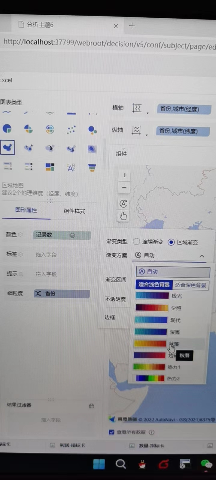Select the four-color rose chart icon
The height and width of the screenshot is (480, 216).
tap(28, 129)
